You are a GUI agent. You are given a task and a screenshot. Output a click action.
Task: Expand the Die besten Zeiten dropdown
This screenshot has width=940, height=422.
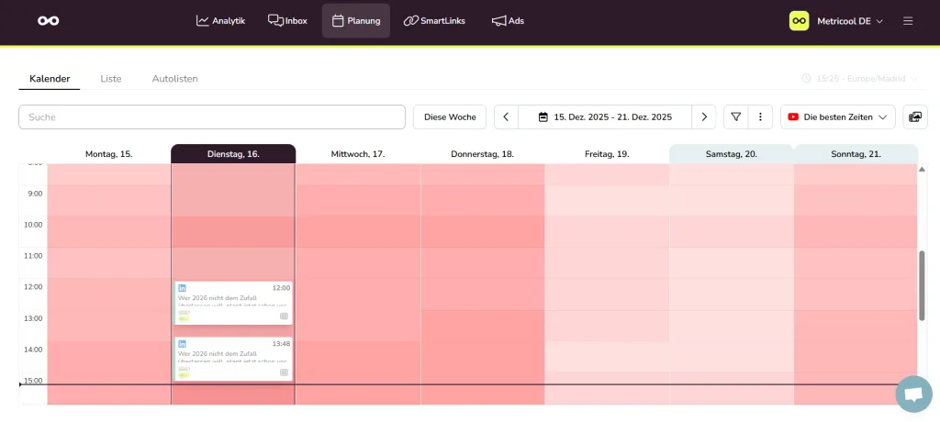(x=837, y=117)
